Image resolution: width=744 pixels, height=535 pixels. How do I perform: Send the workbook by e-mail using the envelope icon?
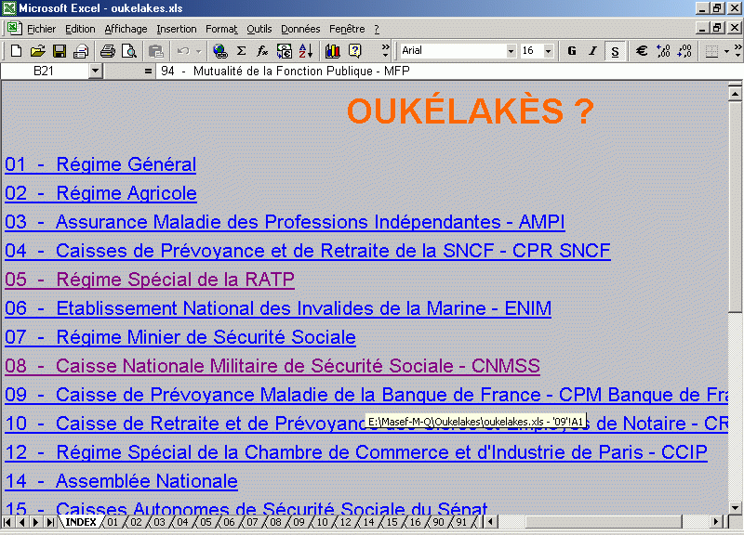coord(81,51)
